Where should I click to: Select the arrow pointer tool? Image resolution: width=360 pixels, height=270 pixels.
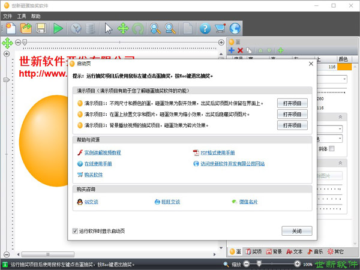(108, 28)
